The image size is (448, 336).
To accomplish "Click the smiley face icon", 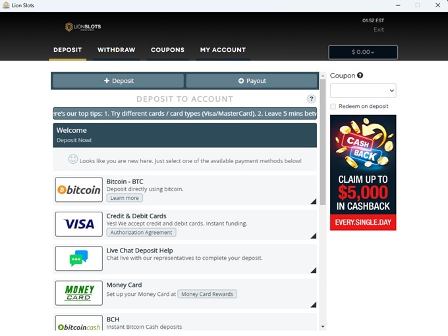I will tap(73, 159).
